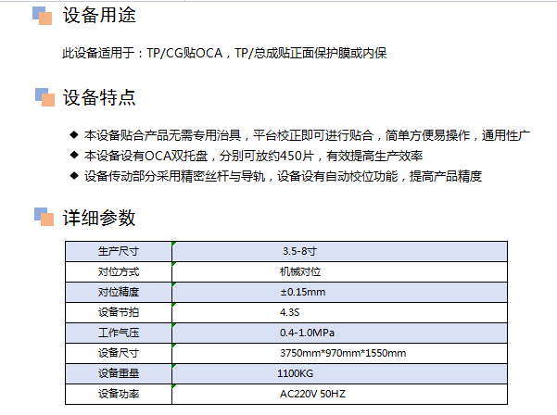This screenshot has width=557, height=415.
Task: Select the 详细参数 heading text
Action: 98,219
